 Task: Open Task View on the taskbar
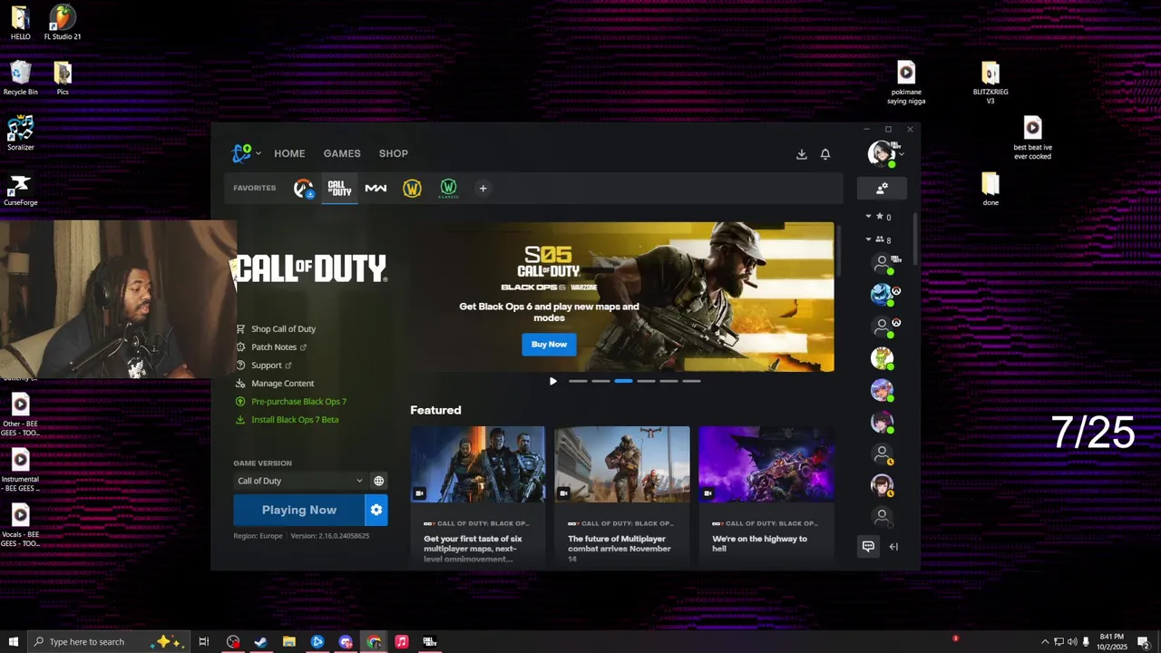pyautogui.click(x=204, y=642)
